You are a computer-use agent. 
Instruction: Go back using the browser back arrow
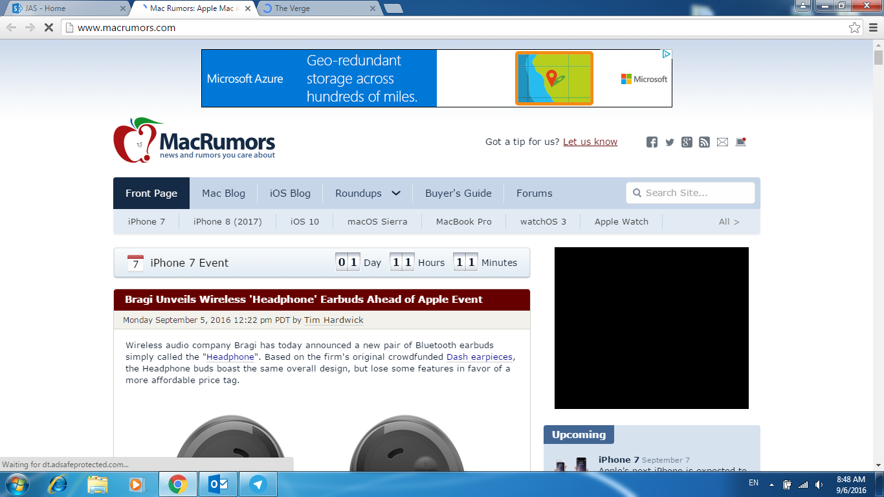(x=11, y=28)
